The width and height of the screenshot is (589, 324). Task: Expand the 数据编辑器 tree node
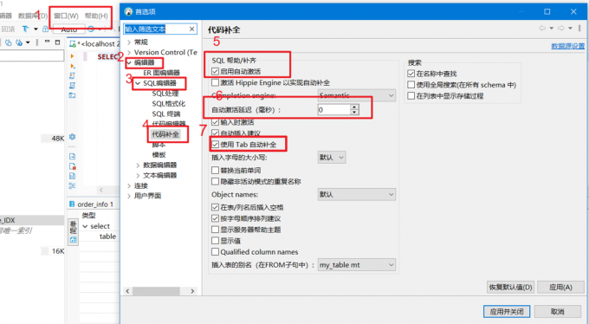pyautogui.click(x=138, y=165)
